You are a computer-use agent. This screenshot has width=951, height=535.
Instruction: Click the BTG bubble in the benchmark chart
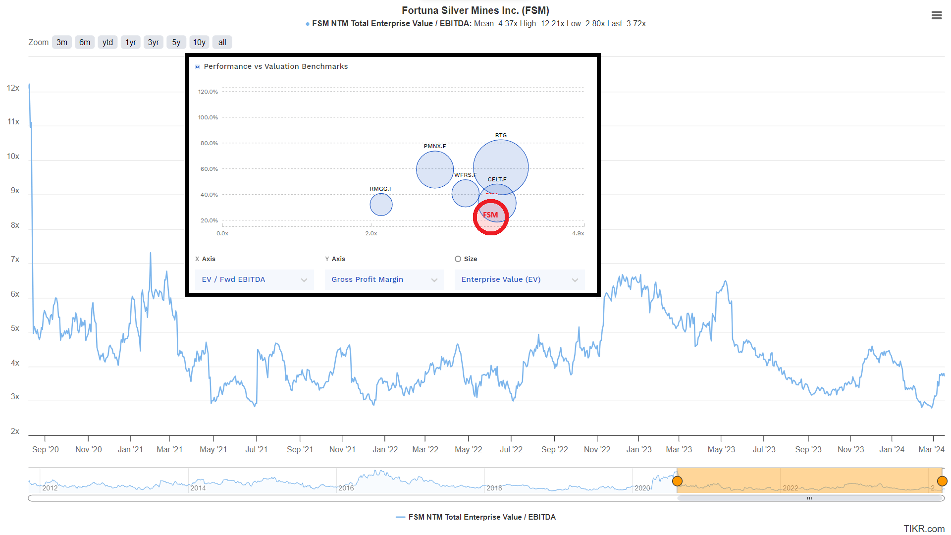[500, 167]
